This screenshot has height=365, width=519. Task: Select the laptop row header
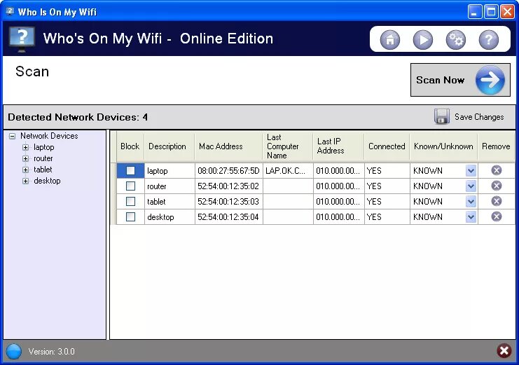[x=113, y=170]
